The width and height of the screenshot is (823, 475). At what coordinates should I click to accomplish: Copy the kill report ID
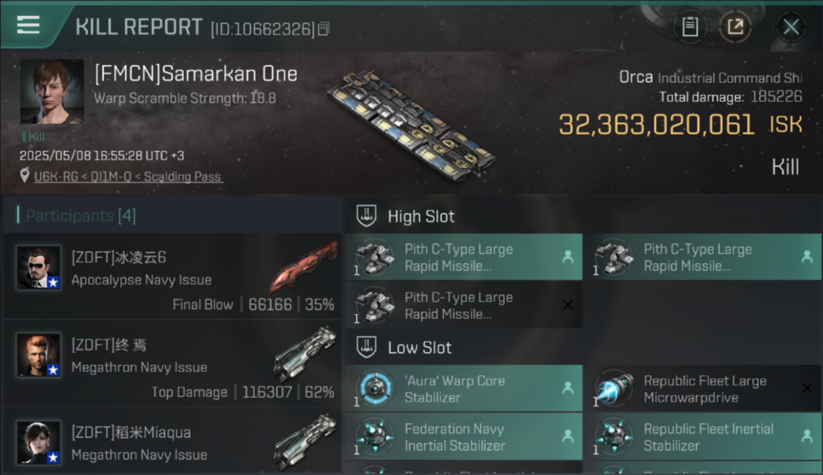pyautogui.click(x=324, y=29)
